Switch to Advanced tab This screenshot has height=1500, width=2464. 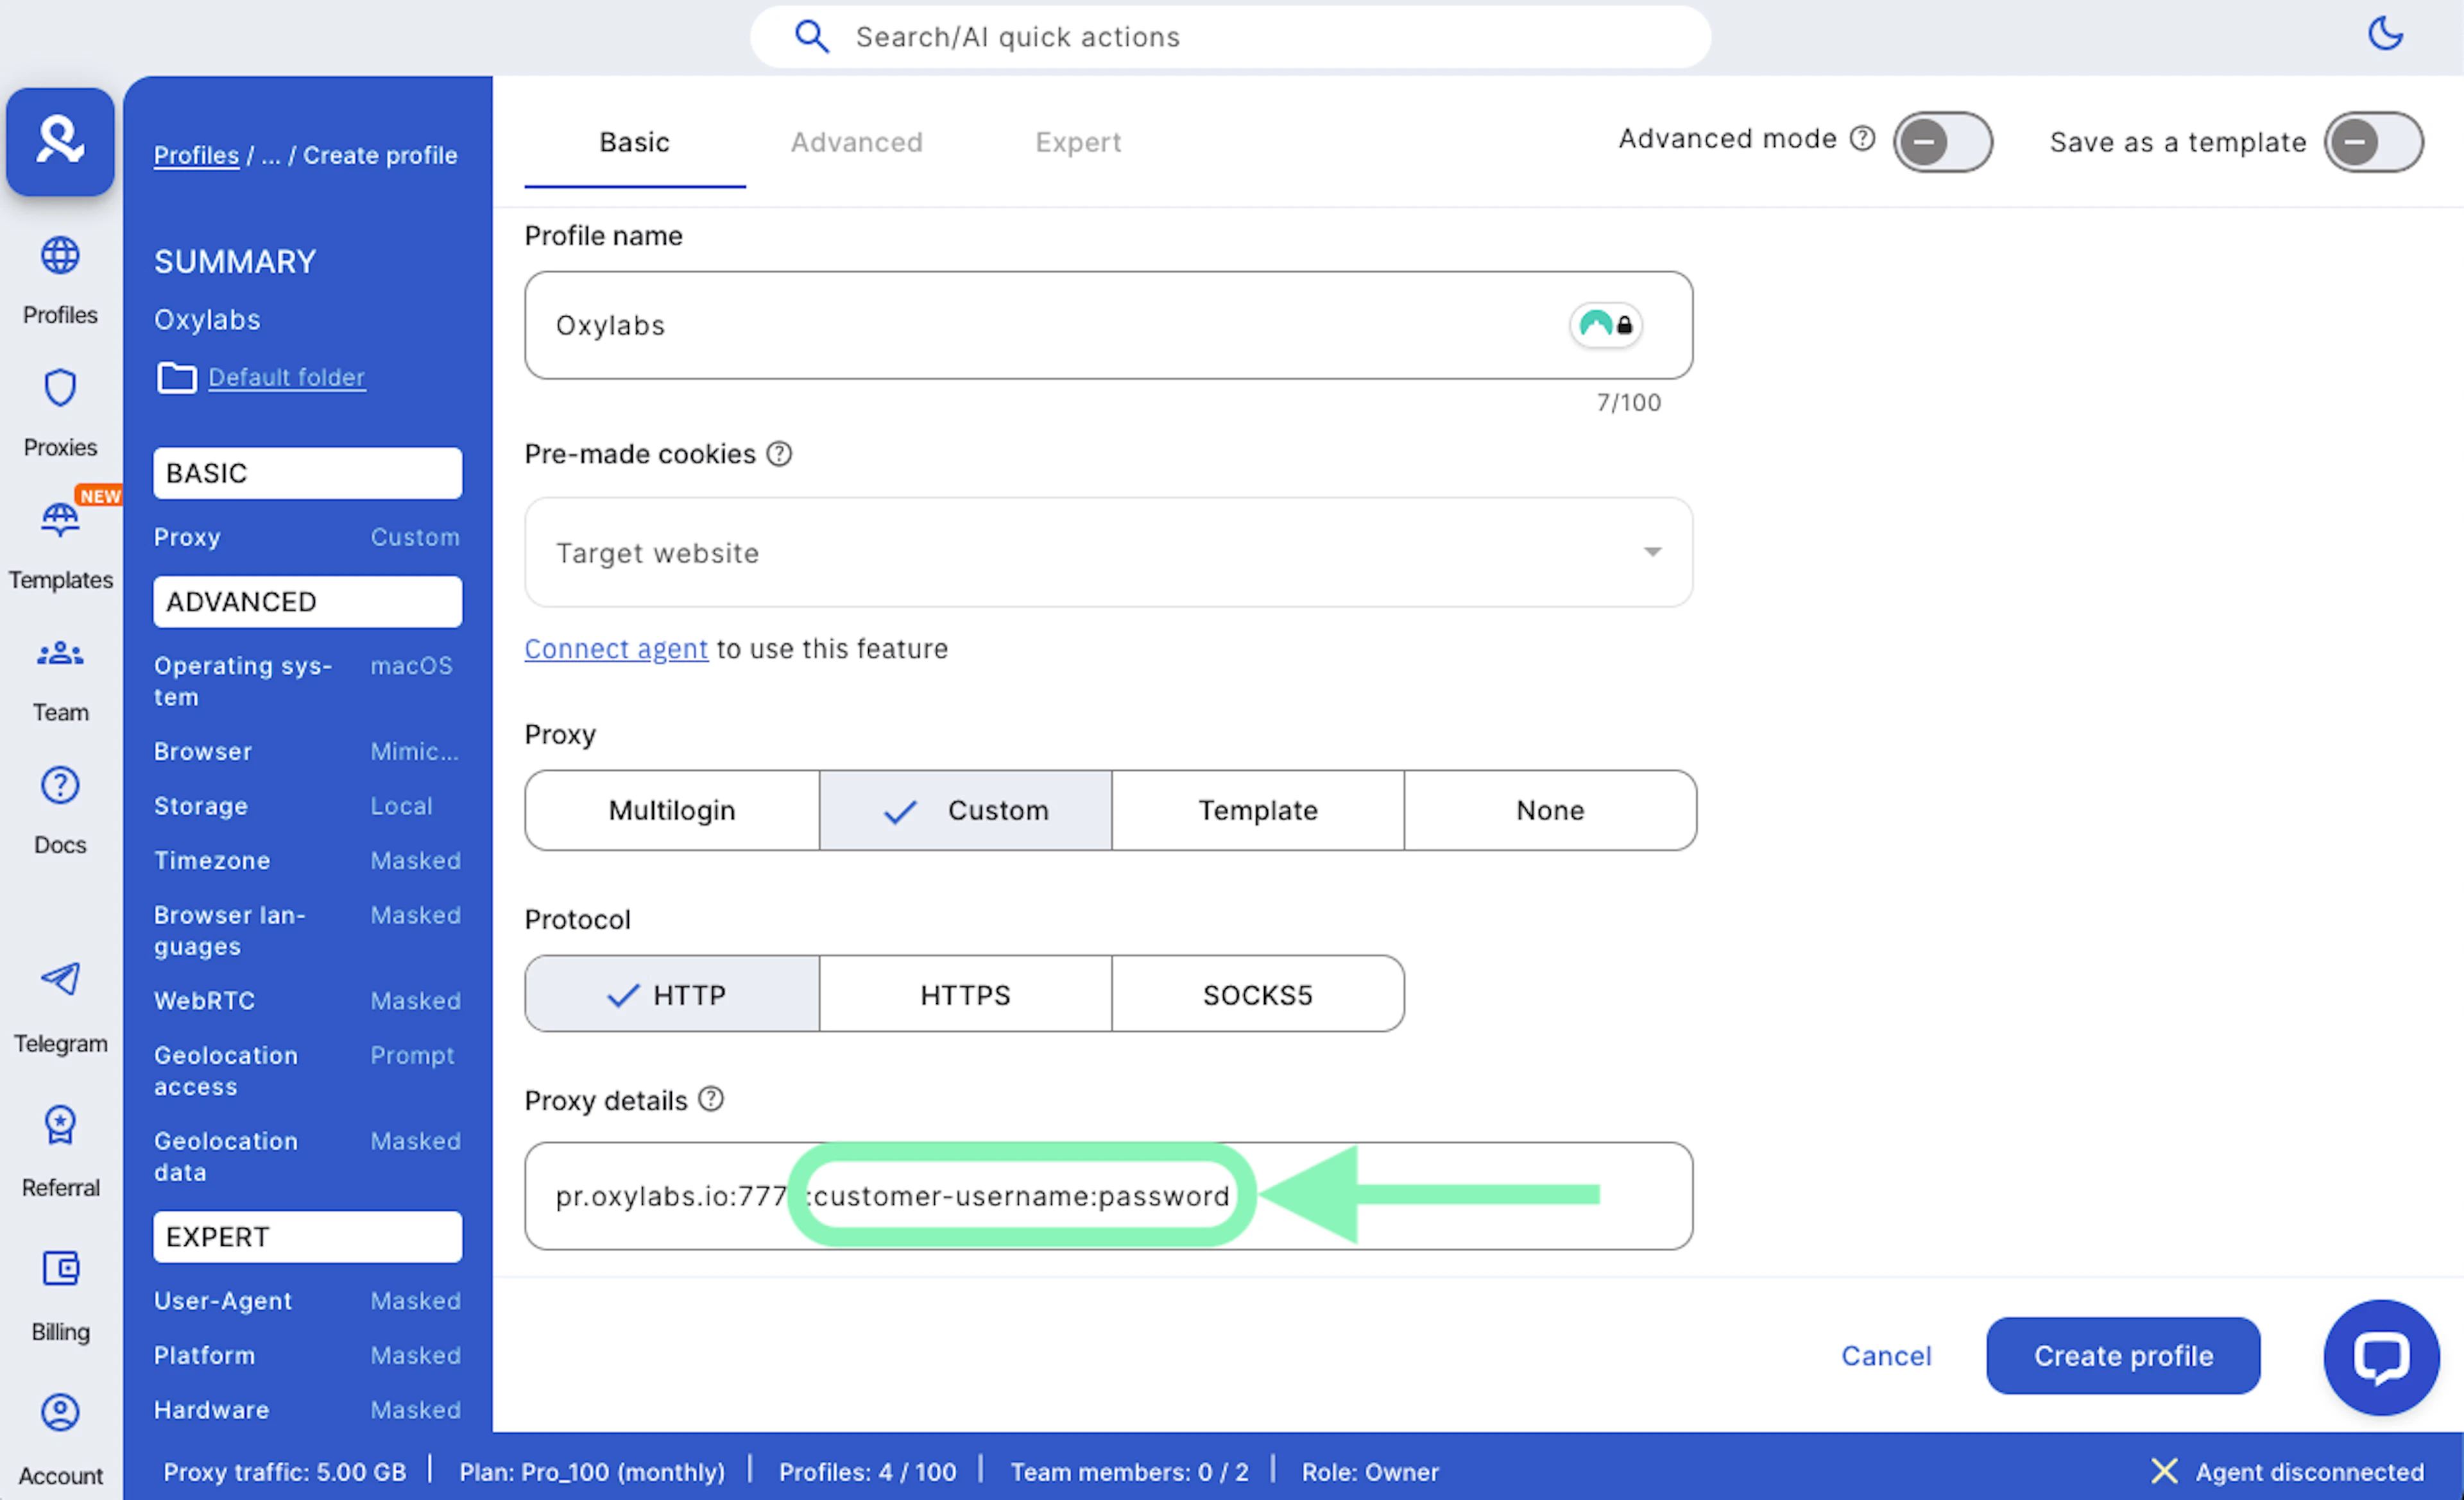click(x=857, y=142)
